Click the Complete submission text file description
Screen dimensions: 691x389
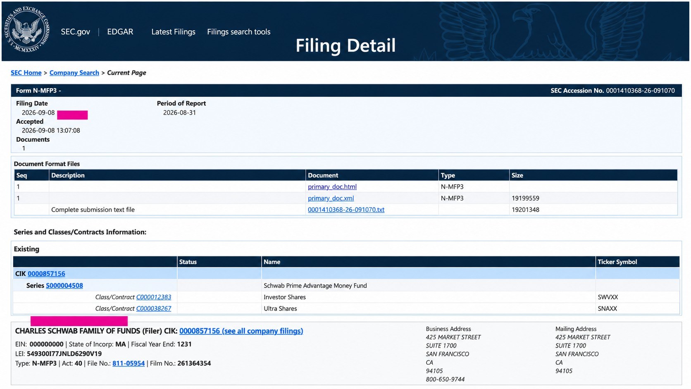coord(93,210)
